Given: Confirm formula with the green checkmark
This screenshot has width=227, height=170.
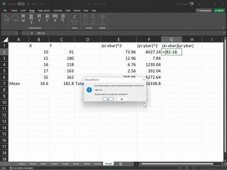Looking at the screenshot, I should pyautogui.click(x=27, y=33).
